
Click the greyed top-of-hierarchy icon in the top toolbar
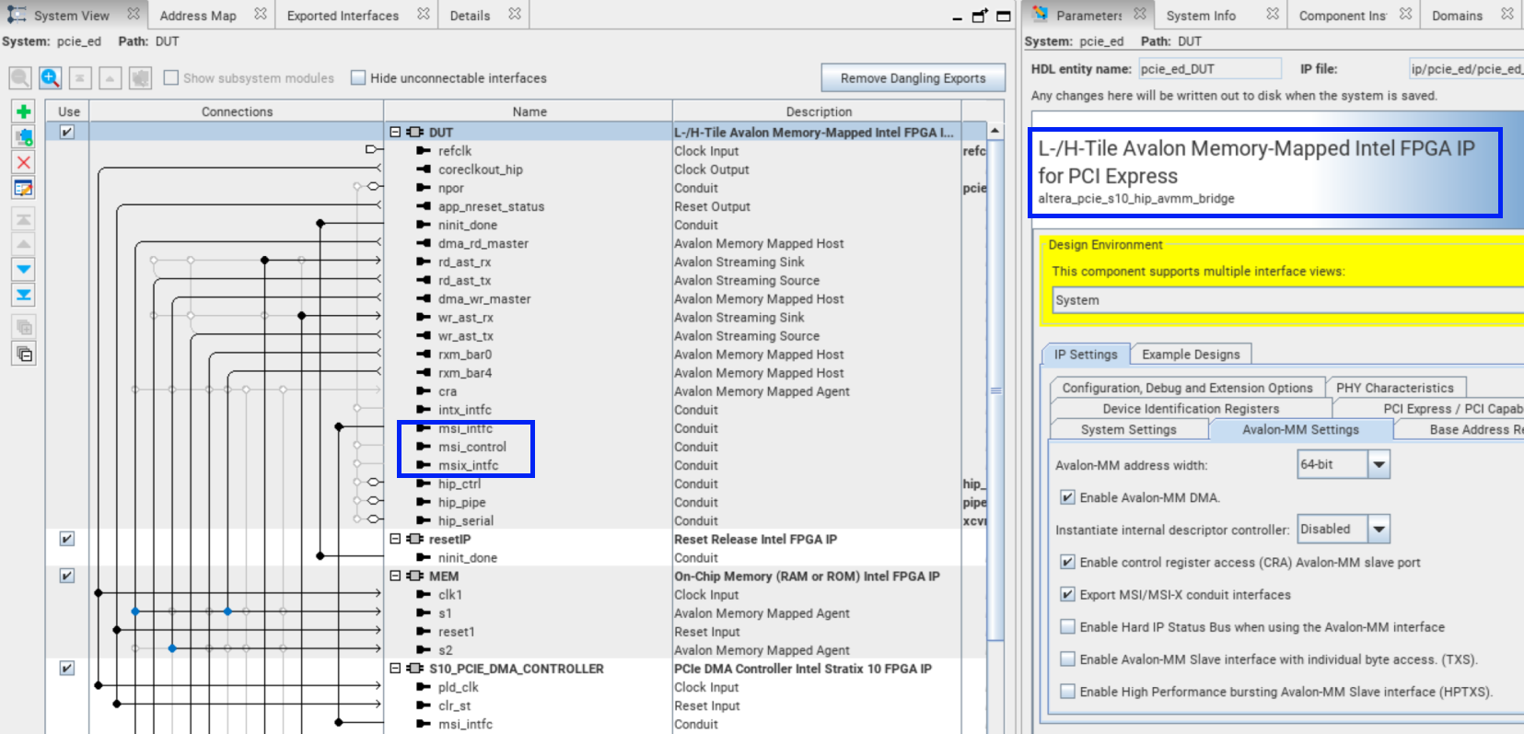click(x=80, y=78)
